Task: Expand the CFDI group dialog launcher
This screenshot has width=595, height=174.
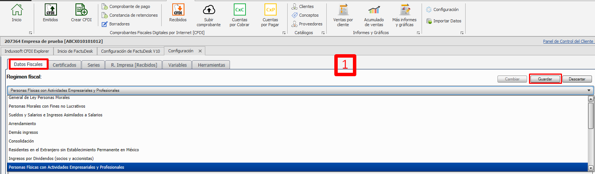Action: [284, 33]
